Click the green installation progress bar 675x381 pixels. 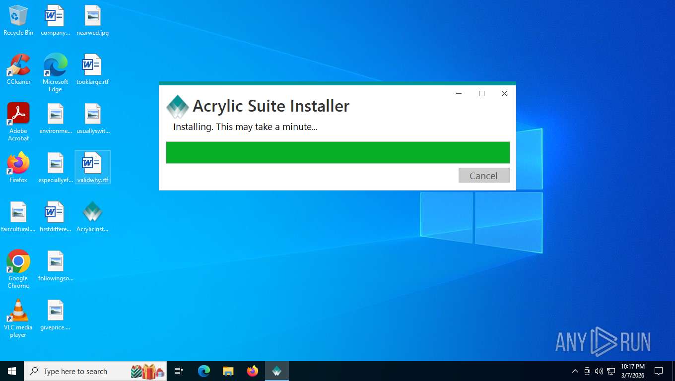point(338,152)
